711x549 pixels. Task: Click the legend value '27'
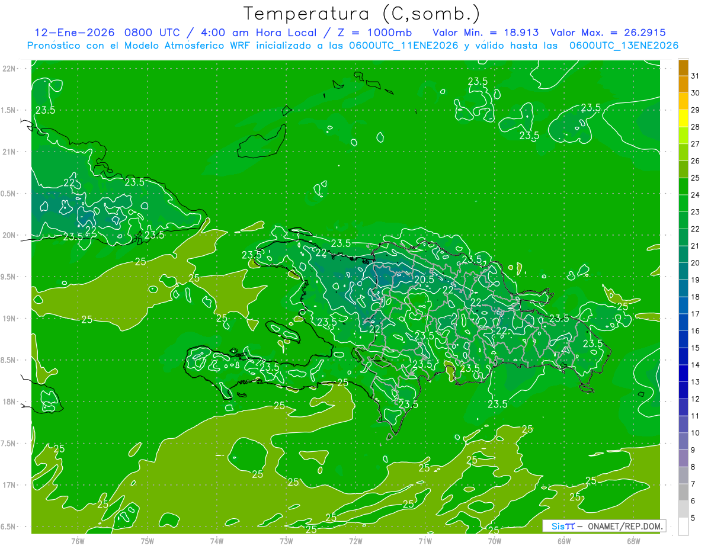pos(696,143)
